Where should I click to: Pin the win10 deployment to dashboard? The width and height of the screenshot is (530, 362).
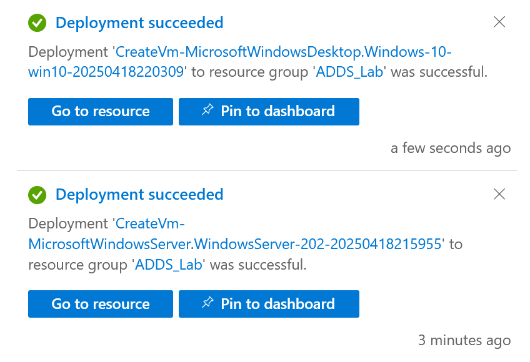pos(269,112)
